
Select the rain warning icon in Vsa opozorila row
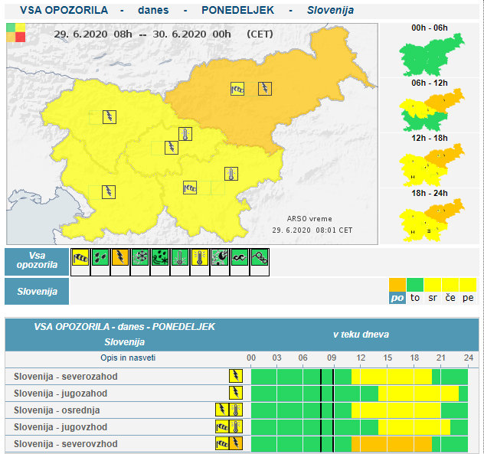tap(100, 258)
